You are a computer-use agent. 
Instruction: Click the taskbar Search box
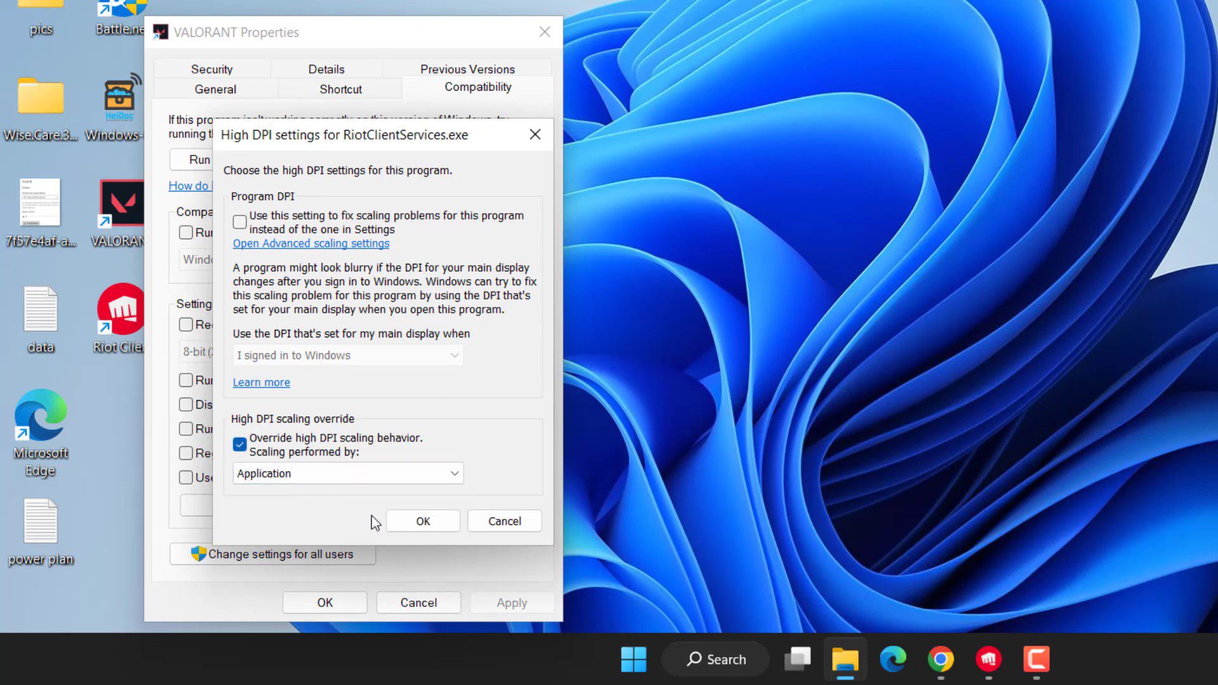pos(716,660)
